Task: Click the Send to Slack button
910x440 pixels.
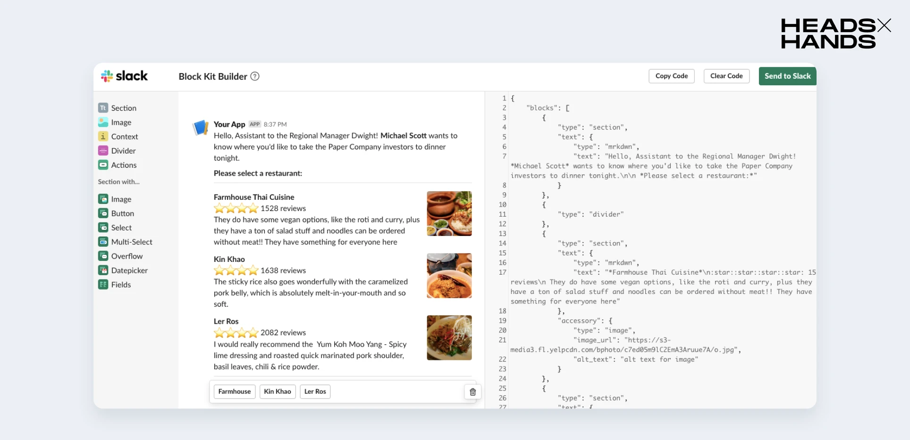Action: [787, 76]
